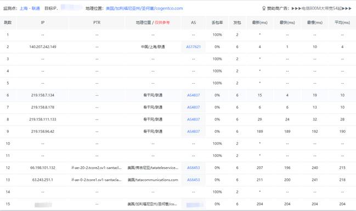This screenshot has height=211, width=356.
Task: Open AS4837 link in 219.158.111.133 row
Action: point(194,119)
